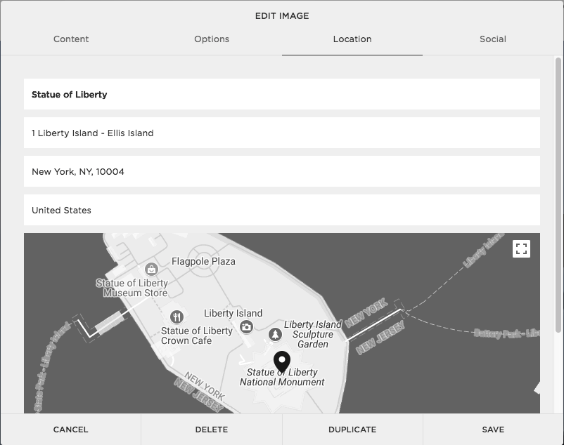Select the United States country field
The image size is (564, 445).
[281, 210]
